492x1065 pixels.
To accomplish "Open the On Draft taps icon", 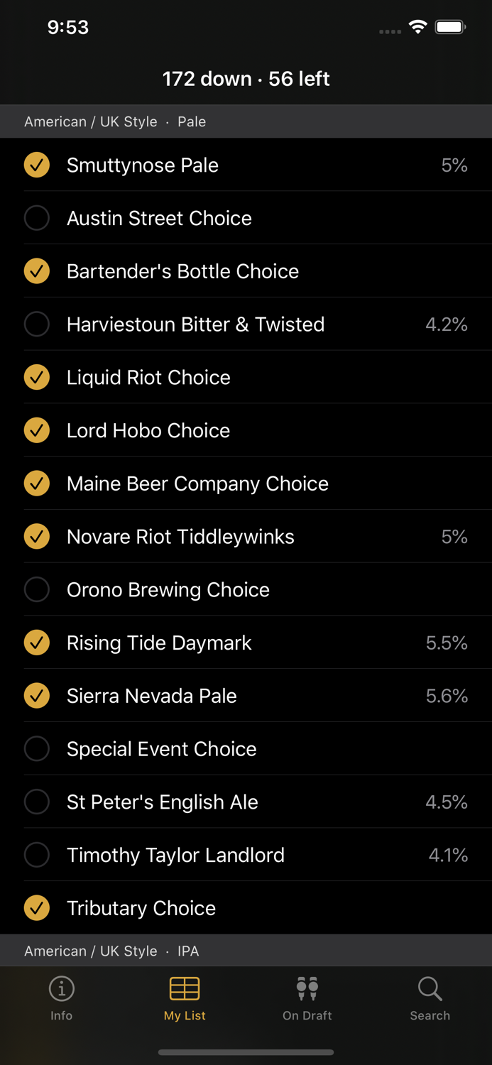I will [307, 988].
